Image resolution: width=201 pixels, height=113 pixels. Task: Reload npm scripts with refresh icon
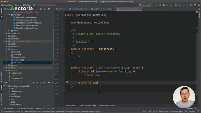(41, 83)
